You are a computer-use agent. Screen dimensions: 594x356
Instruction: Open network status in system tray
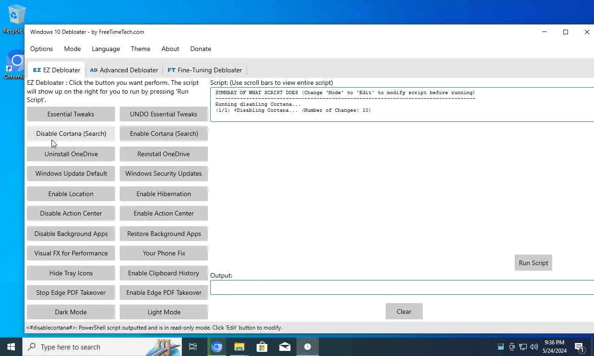tap(523, 347)
